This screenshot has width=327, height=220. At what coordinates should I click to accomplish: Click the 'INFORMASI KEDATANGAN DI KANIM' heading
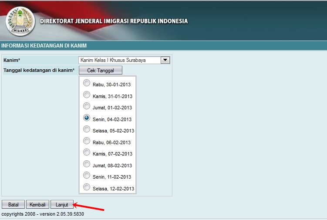pyautogui.click(x=44, y=46)
